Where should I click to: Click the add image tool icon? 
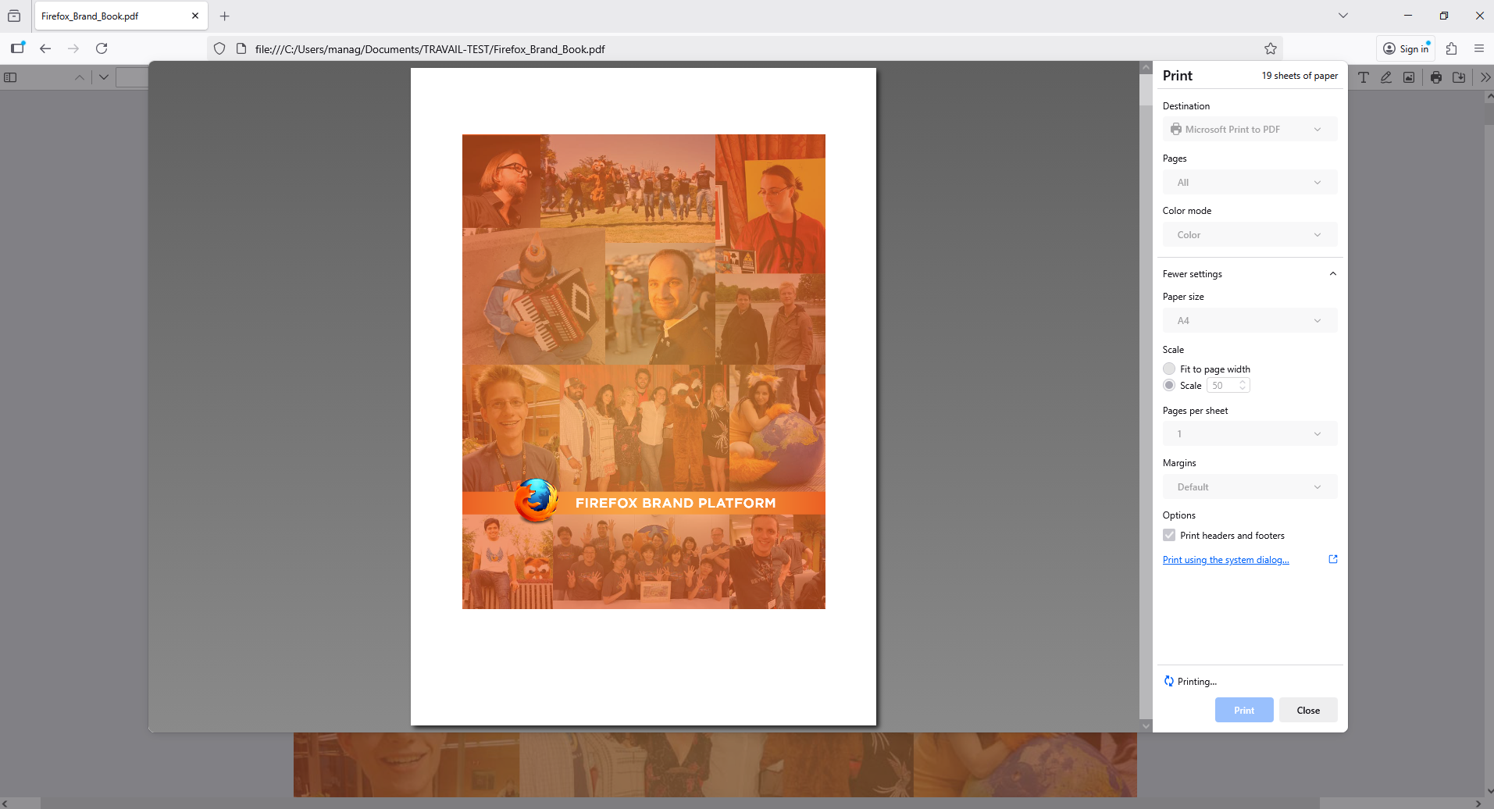point(1409,77)
